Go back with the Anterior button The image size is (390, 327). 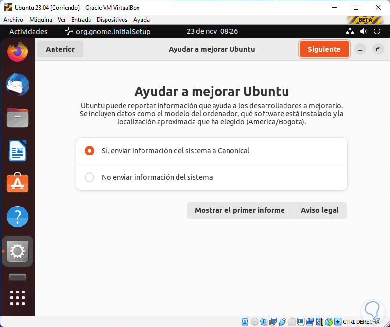(x=60, y=49)
